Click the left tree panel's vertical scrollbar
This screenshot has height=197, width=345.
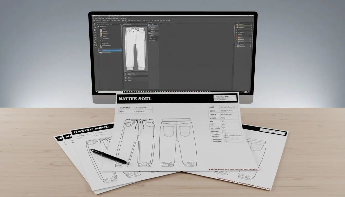(122, 36)
